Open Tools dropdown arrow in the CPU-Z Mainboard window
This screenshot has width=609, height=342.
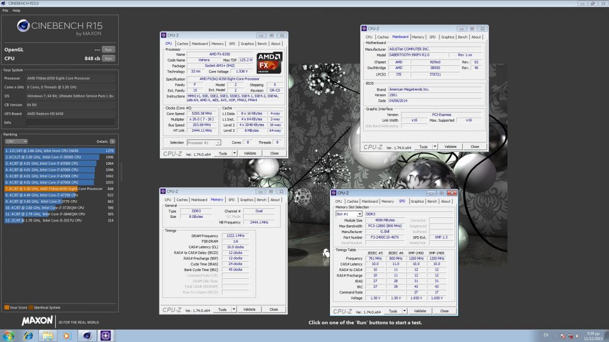[435, 146]
